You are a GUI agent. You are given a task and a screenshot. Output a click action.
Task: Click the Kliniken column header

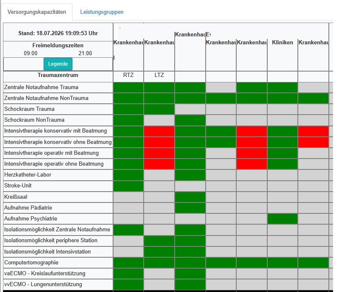coord(282,42)
